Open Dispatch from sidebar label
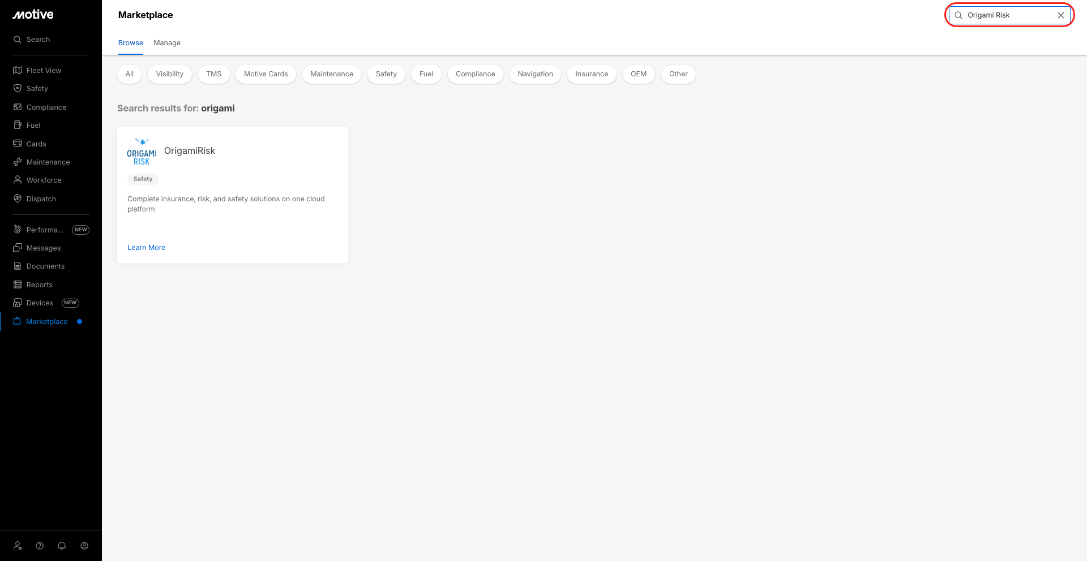The image size is (1087, 561). 41,199
